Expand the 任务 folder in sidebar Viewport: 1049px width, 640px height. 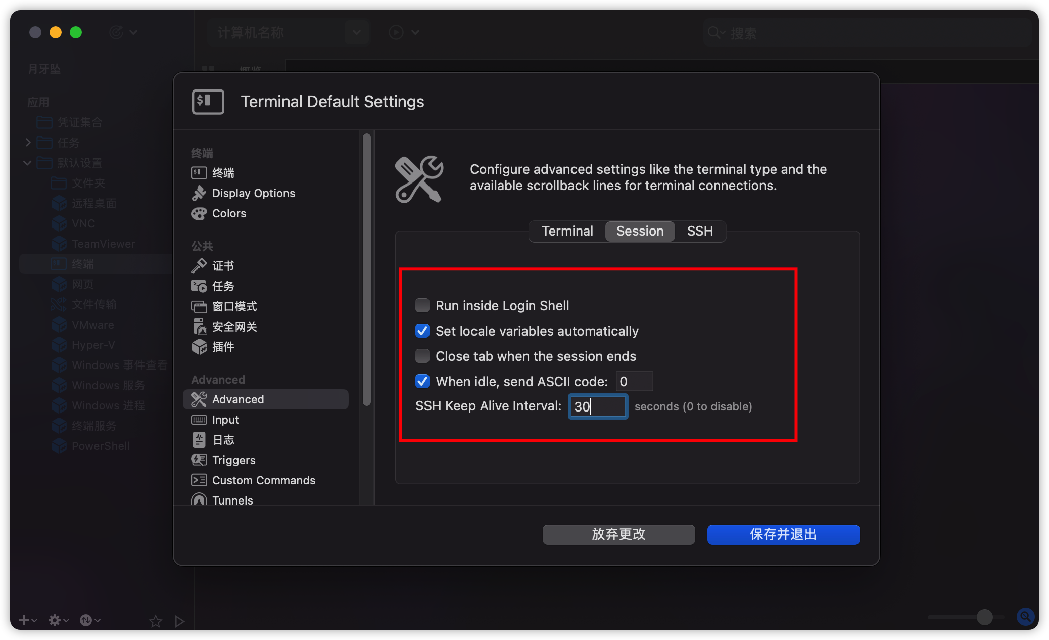click(x=28, y=143)
